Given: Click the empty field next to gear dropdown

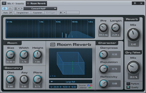Looking at the screenshot, I should click(73, 13).
